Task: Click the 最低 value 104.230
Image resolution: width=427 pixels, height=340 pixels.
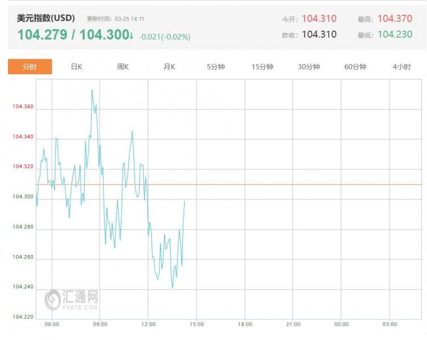Action: pos(395,35)
